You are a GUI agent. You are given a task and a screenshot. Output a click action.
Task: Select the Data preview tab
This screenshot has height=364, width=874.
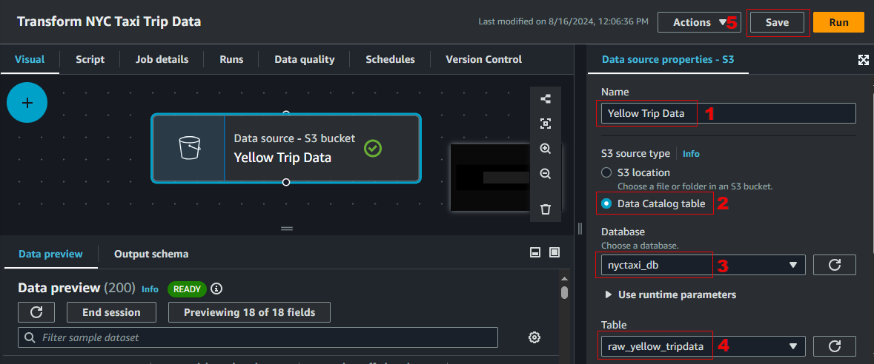pyautogui.click(x=50, y=254)
